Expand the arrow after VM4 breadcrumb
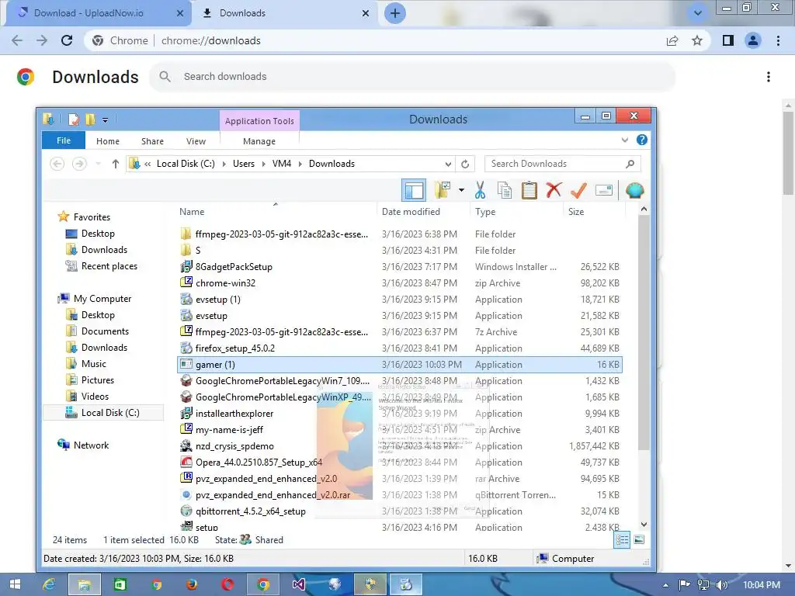Image resolution: width=795 pixels, height=596 pixels. [x=300, y=164]
